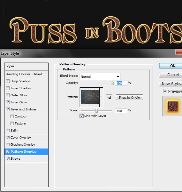Click the dark pattern swatch thumbnail
This screenshot has height=192, width=182.
coord(90,97)
